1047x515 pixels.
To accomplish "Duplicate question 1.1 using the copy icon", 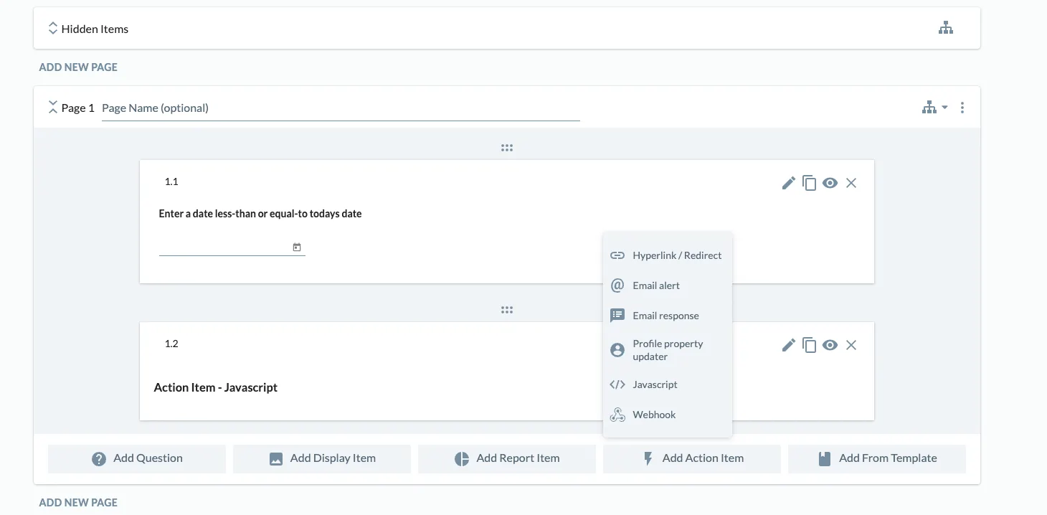I will point(809,183).
